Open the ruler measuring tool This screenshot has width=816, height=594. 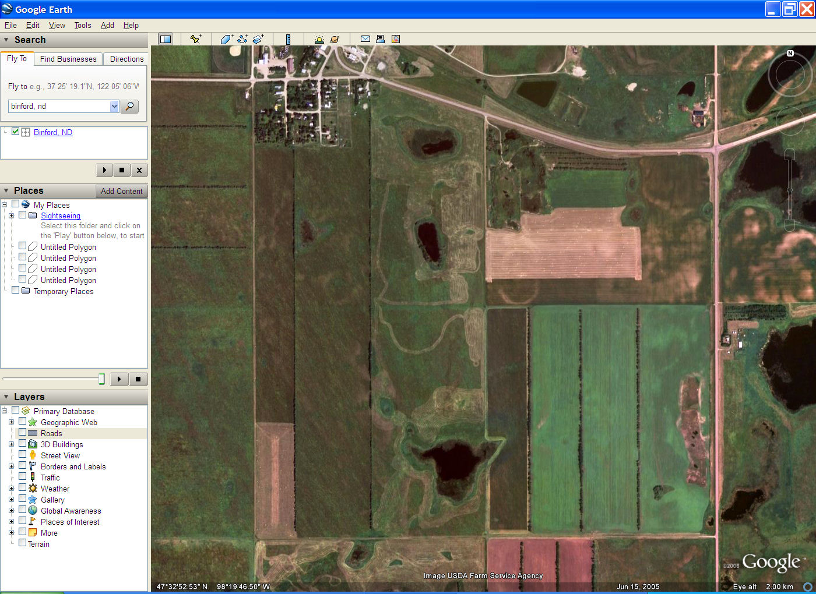click(x=288, y=39)
